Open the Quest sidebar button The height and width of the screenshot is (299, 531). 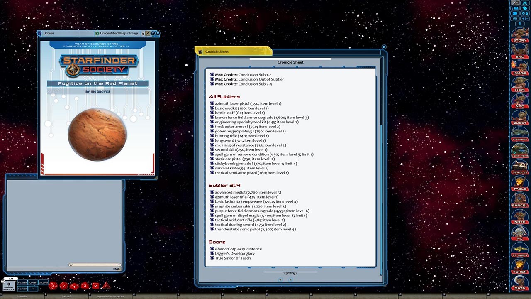point(519,118)
